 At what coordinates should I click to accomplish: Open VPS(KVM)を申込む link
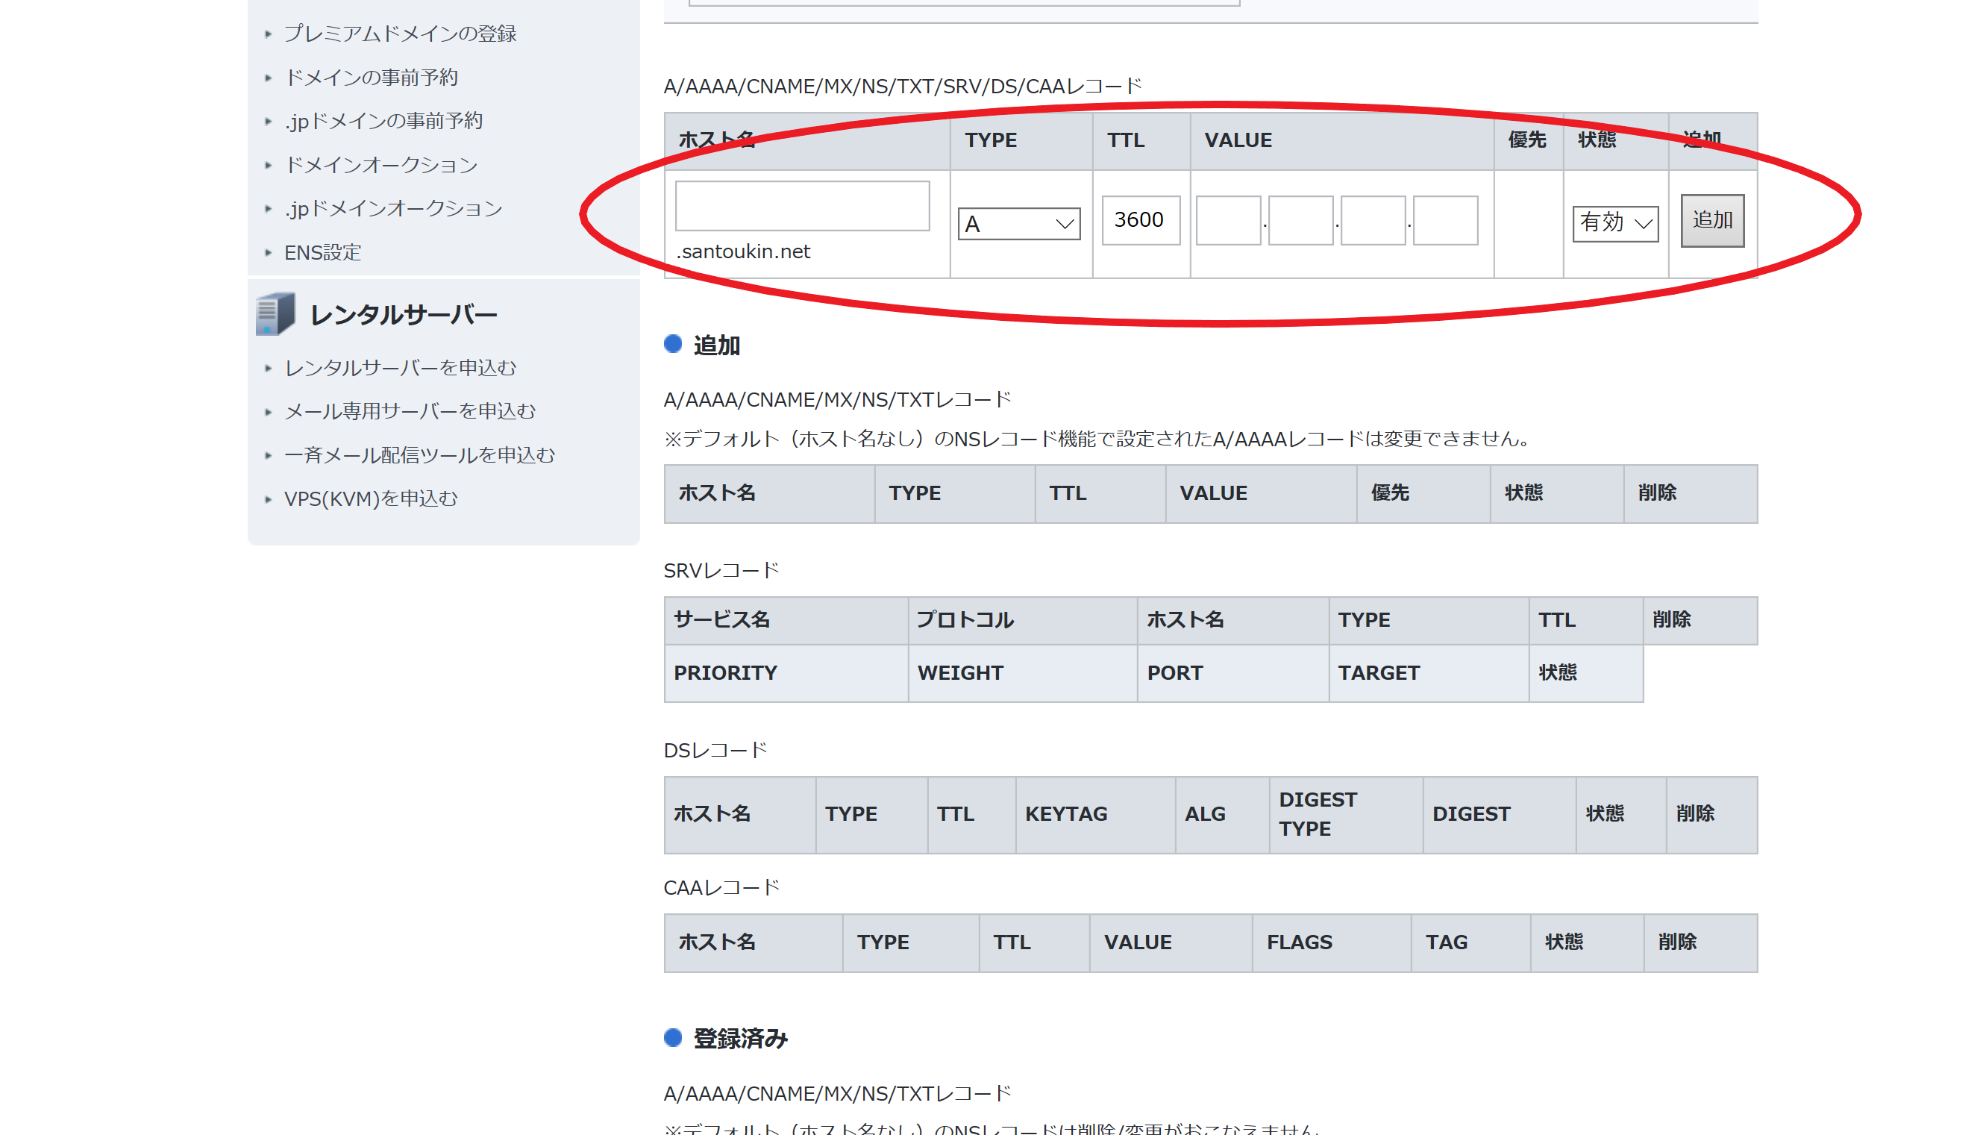coord(371,499)
